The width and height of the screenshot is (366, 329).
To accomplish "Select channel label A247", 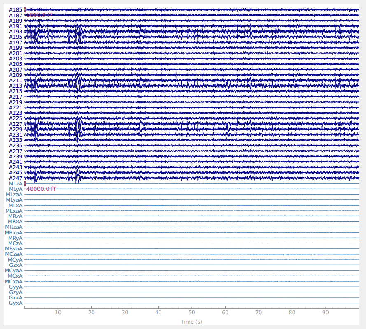I will tap(16, 178).
